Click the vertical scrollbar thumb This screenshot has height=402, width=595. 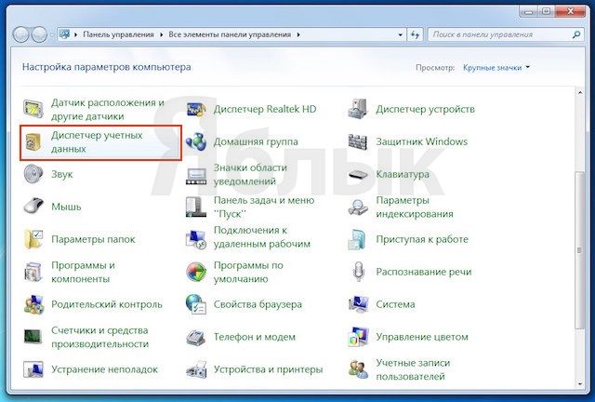tap(580, 250)
